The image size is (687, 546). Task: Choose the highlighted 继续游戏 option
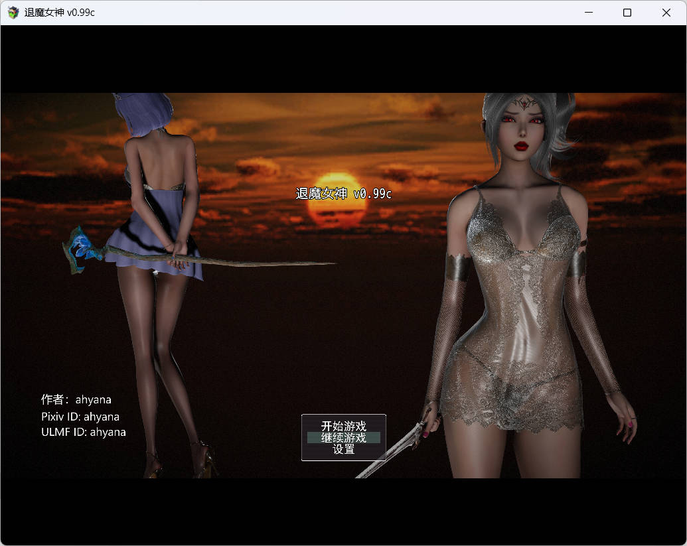click(x=343, y=438)
